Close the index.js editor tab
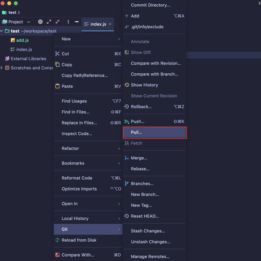The width and height of the screenshot is (261, 261). point(110,24)
